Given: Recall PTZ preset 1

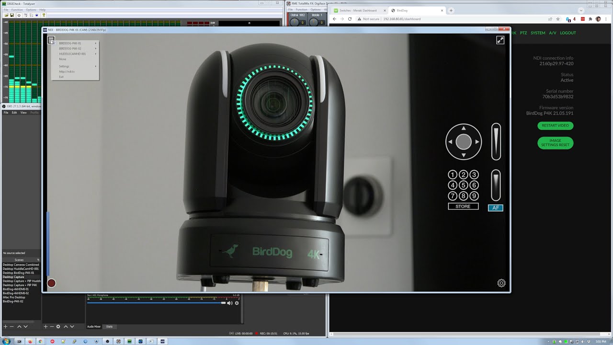Looking at the screenshot, I should (453, 175).
